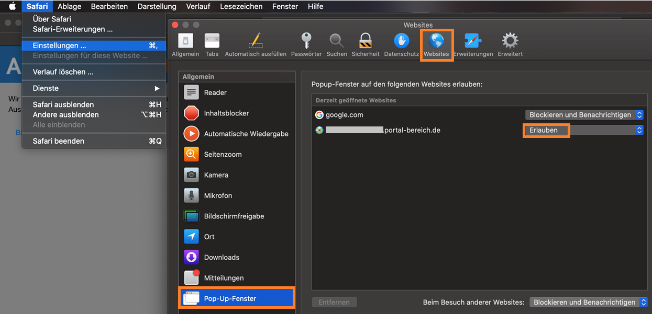Select Ort in the sidebar
Screen dimensions: 652x314
pos(237,237)
